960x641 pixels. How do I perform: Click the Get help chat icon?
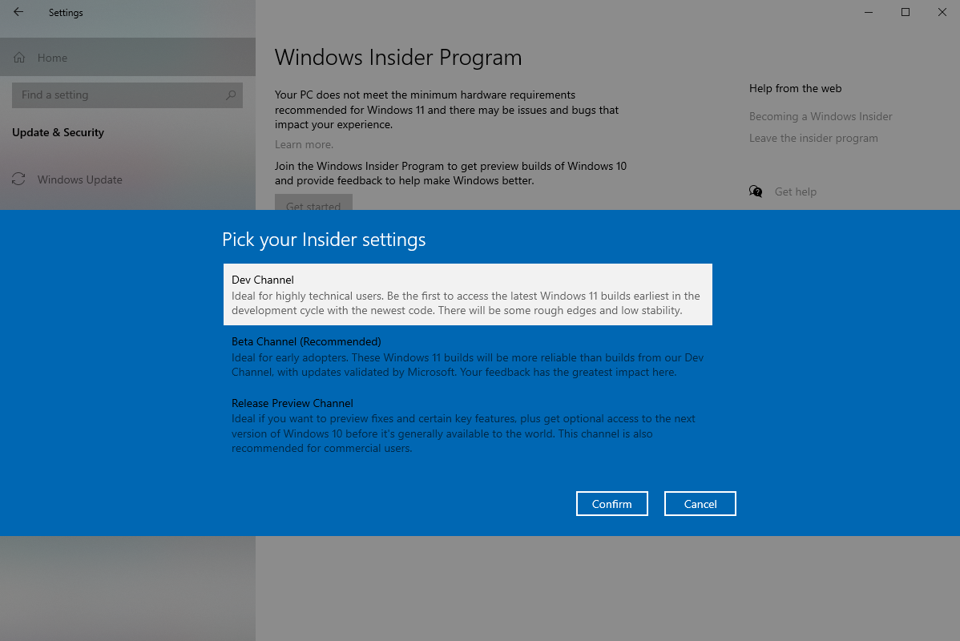[756, 191]
